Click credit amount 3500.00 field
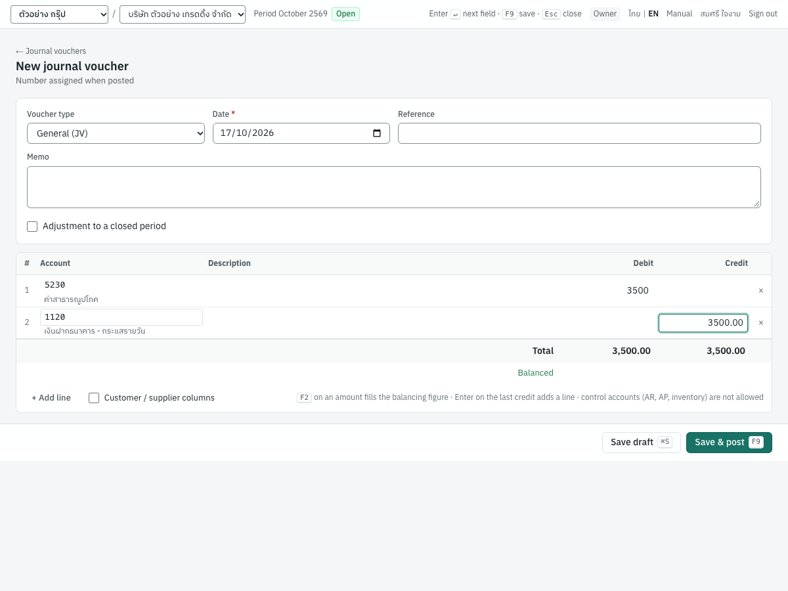Viewport: 788px width, 591px height. (x=703, y=323)
